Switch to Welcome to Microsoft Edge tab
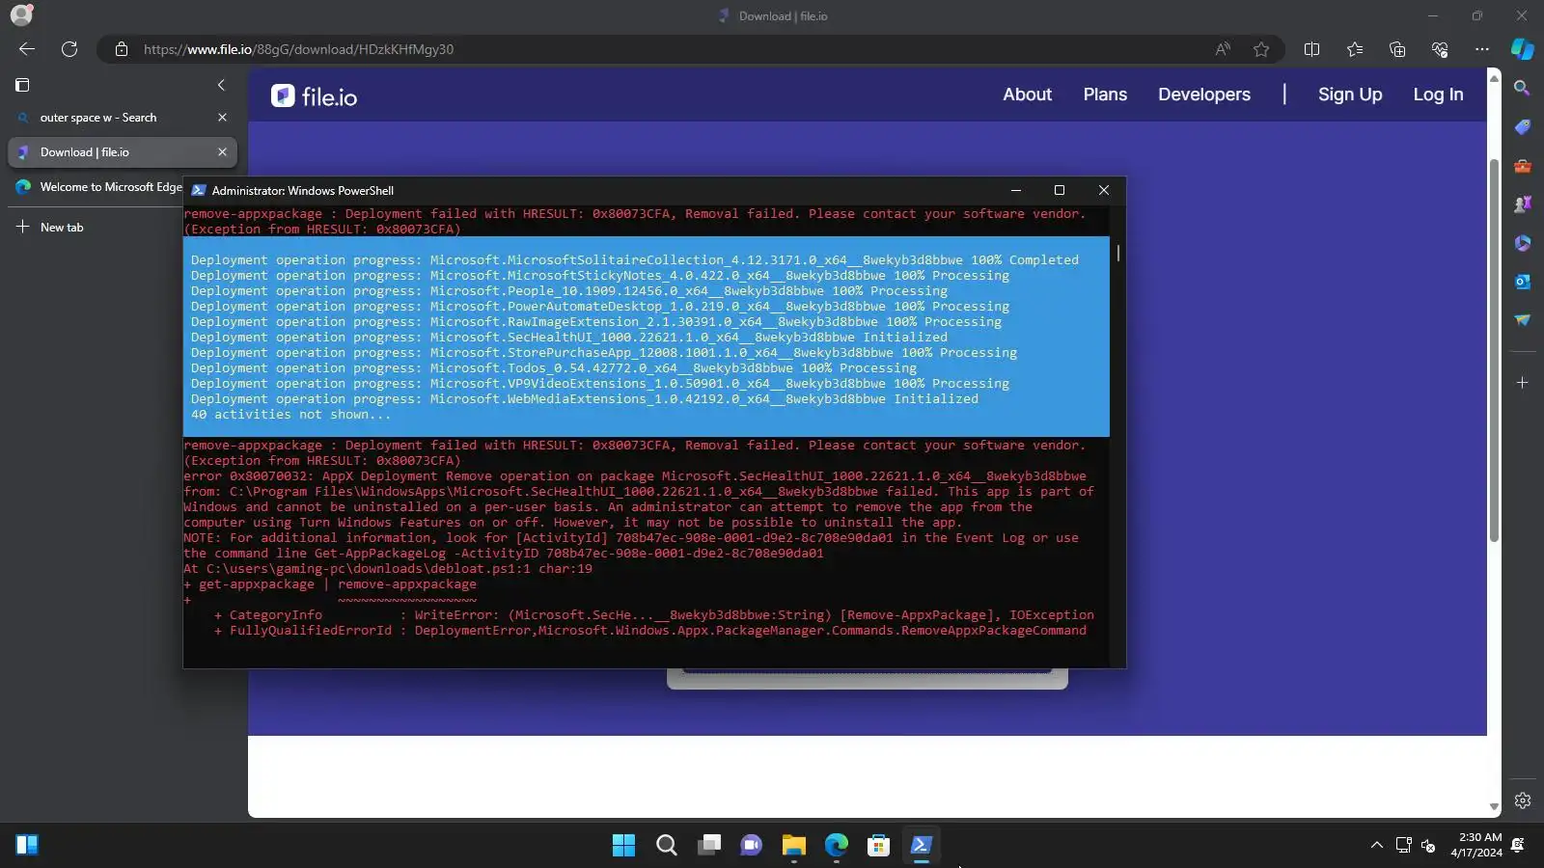Screen dimensions: 1544x868 pyautogui.click(x=96, y=187)
